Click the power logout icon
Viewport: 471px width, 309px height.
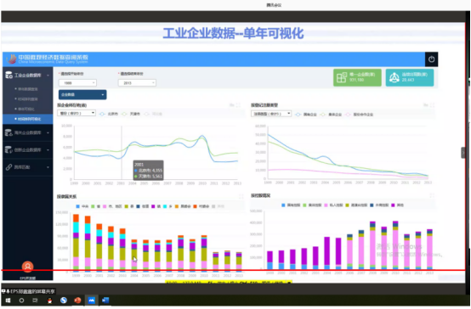[431, 59]
